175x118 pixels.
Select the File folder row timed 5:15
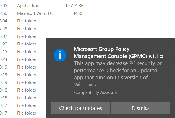pyautogui.click(x=18, y=52)
